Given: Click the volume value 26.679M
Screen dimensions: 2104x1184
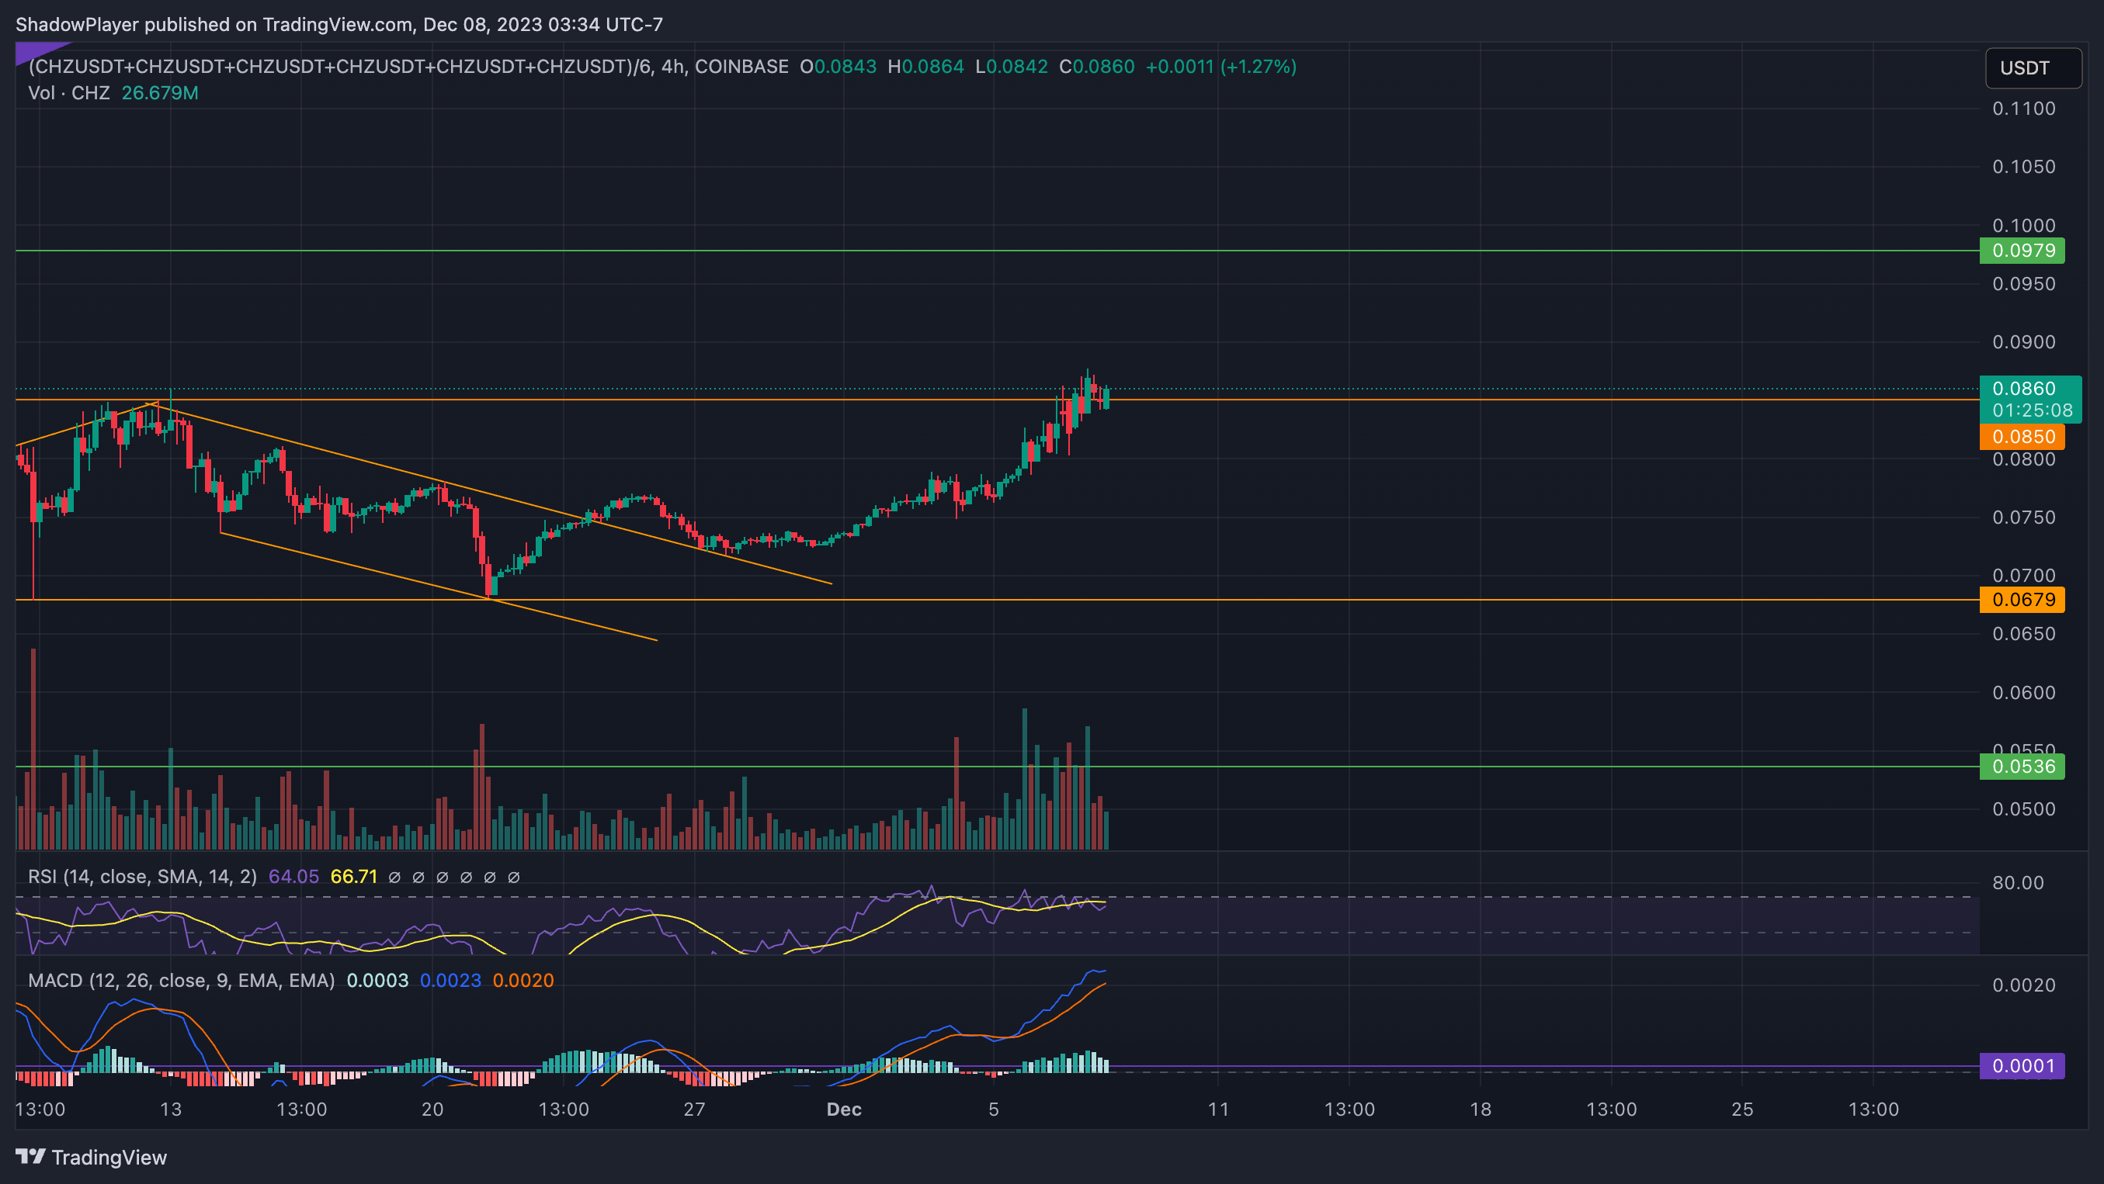Looking at the screenshot, I should [160, 93].
